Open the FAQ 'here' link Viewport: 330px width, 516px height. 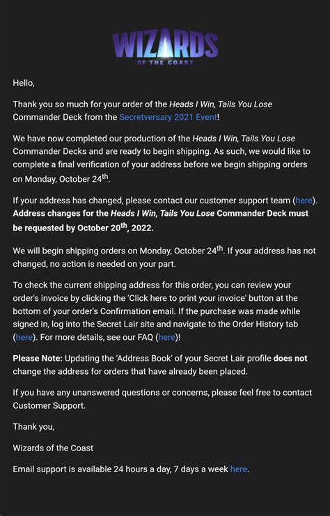tap(167, 337)
